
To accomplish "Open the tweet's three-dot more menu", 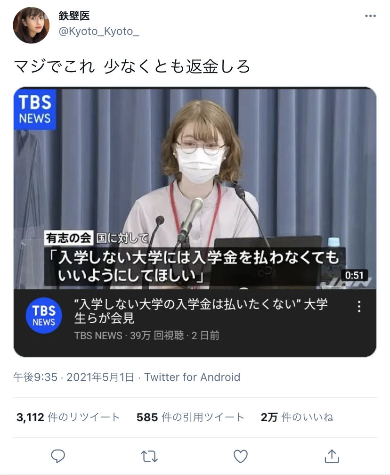I will [370, 16].
